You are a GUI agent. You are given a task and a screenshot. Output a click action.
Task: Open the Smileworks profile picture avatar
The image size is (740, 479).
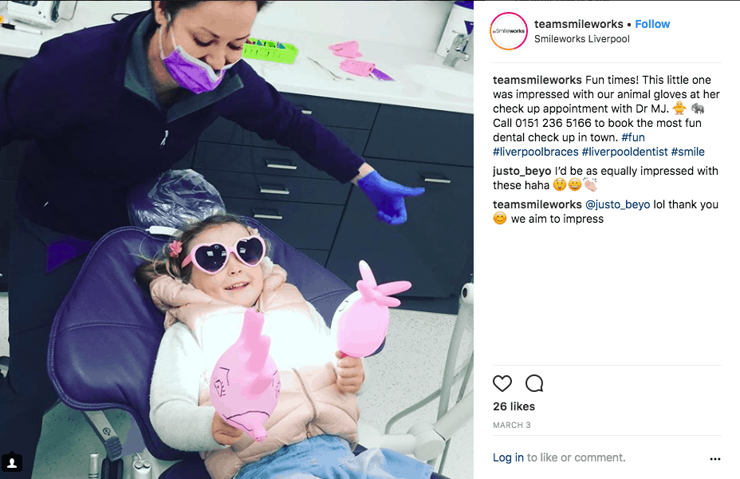509,31
